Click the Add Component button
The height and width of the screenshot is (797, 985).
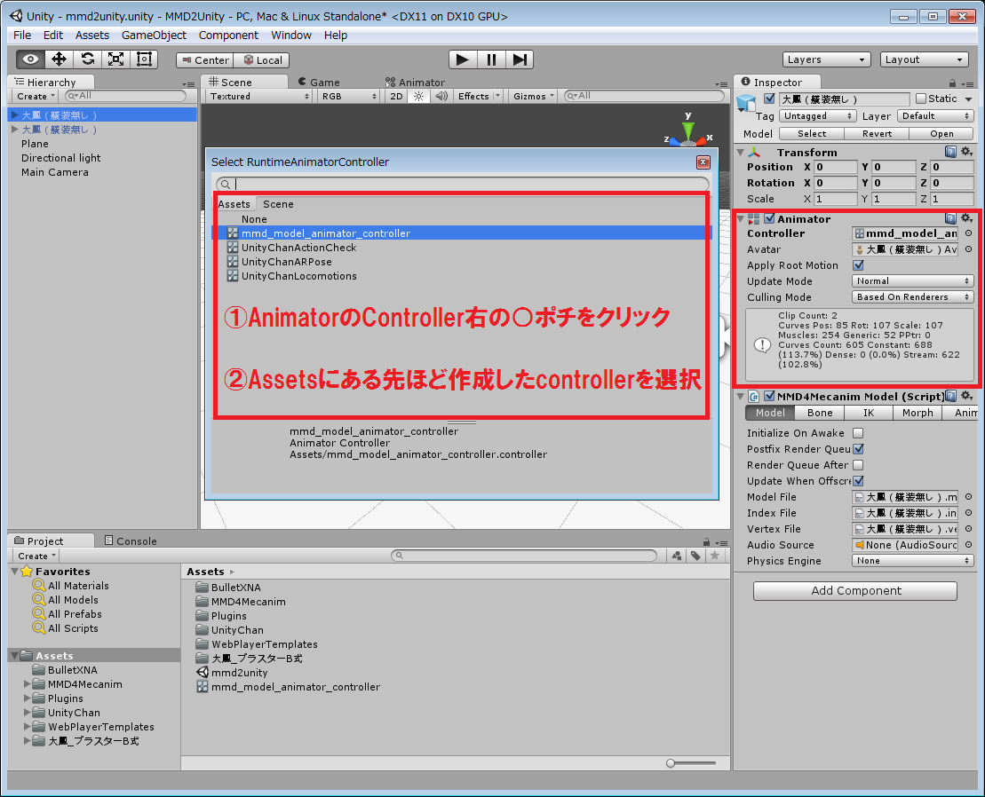point(855,590)
